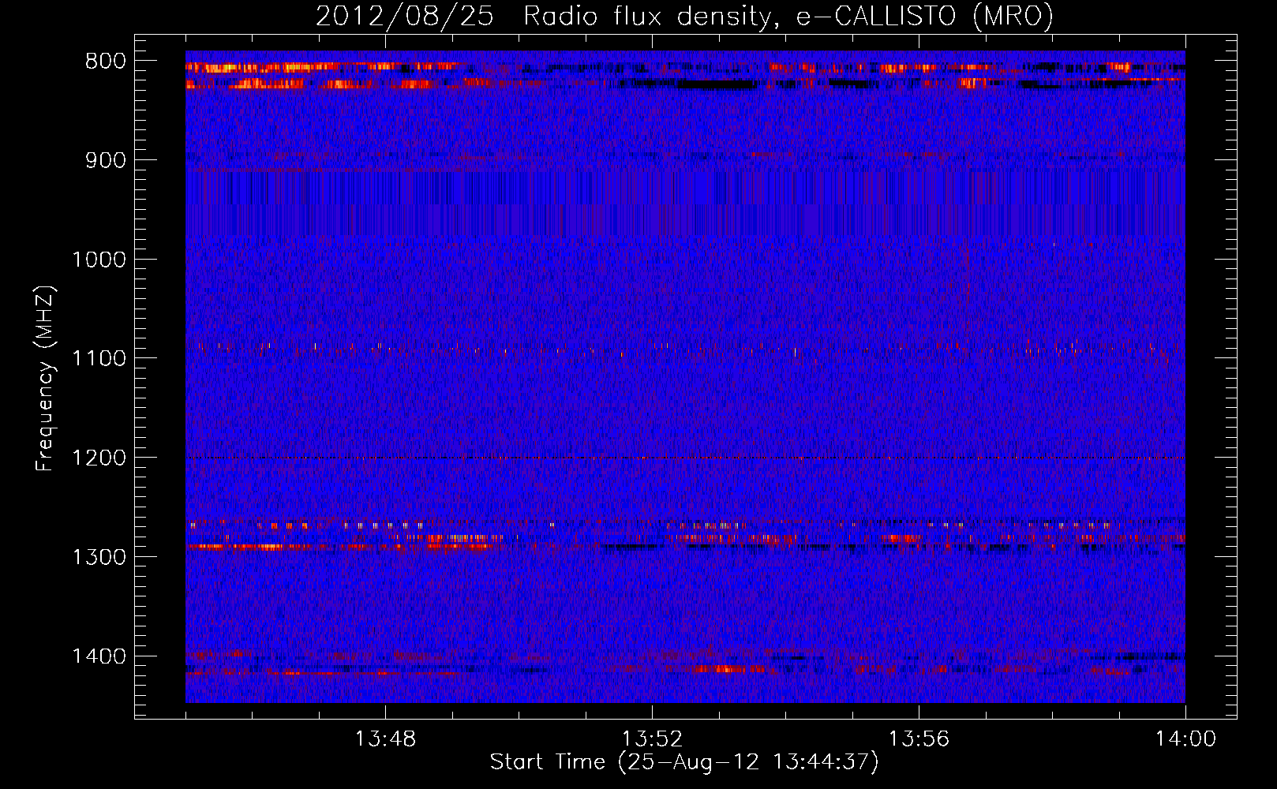Click the 14:00 time tick label

(1185, 739)
